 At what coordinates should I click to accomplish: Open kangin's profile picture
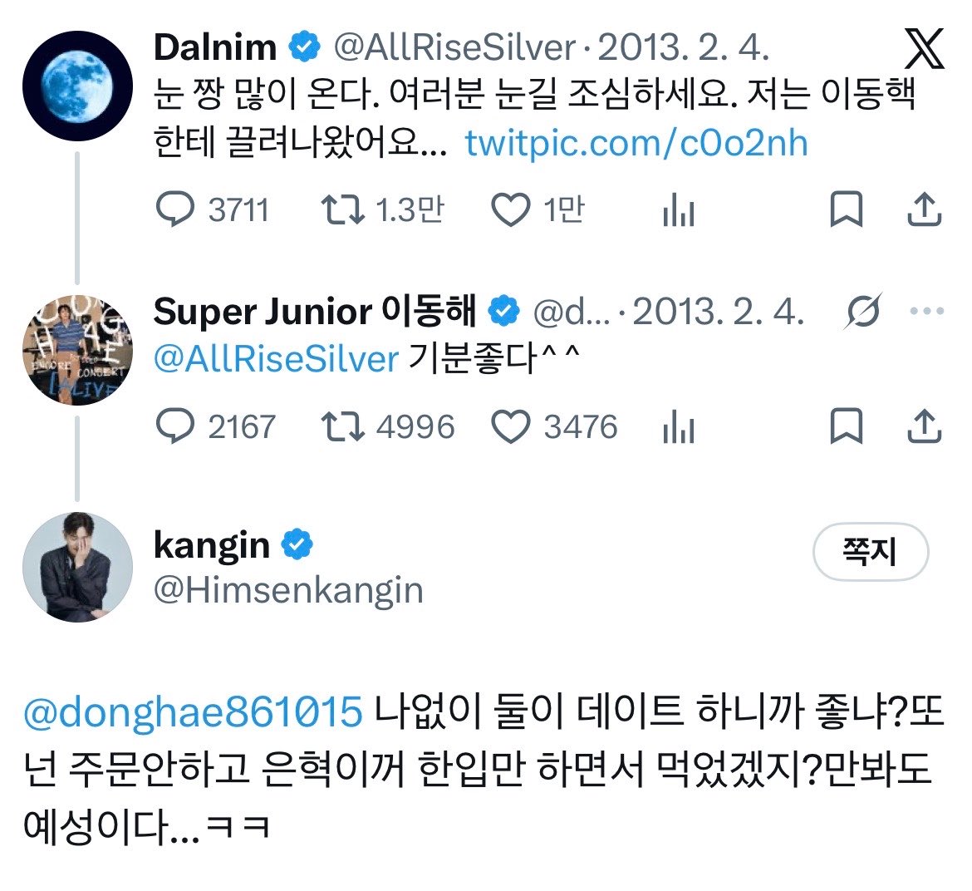[x=77, y=568]
